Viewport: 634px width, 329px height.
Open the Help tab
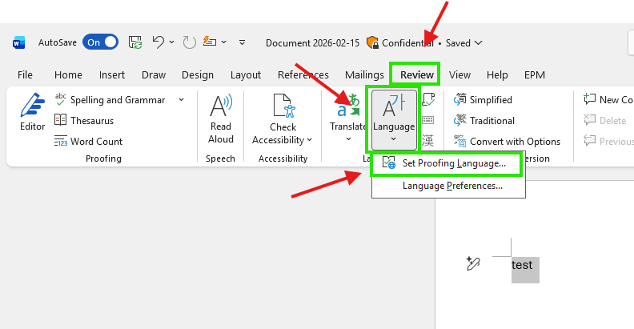497,74
